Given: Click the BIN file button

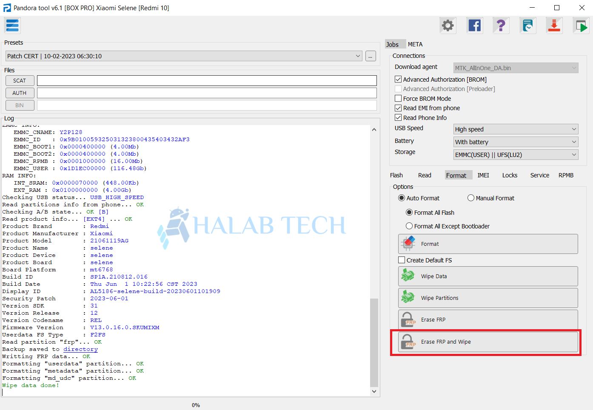Looking at the screenshot, I should [20, 105].
